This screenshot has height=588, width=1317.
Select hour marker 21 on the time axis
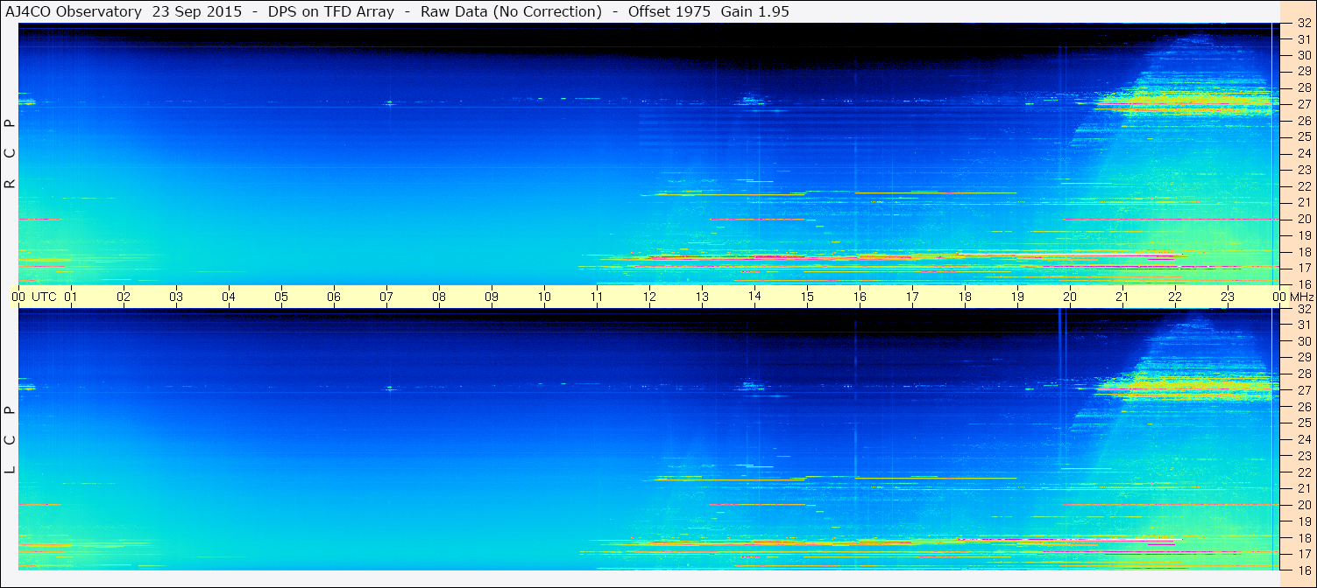(x=1122, y=297)
